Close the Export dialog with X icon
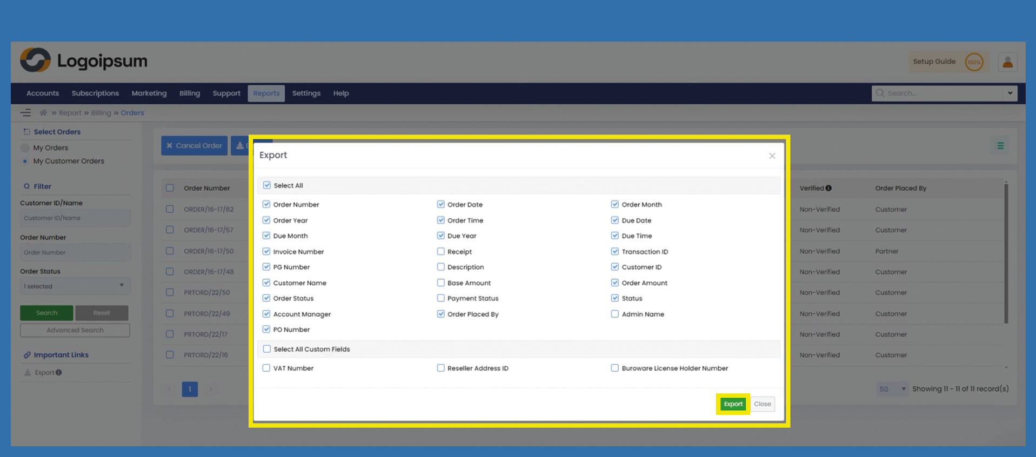This screenshot has height=457, width=1036. click(x=772, y=156)
